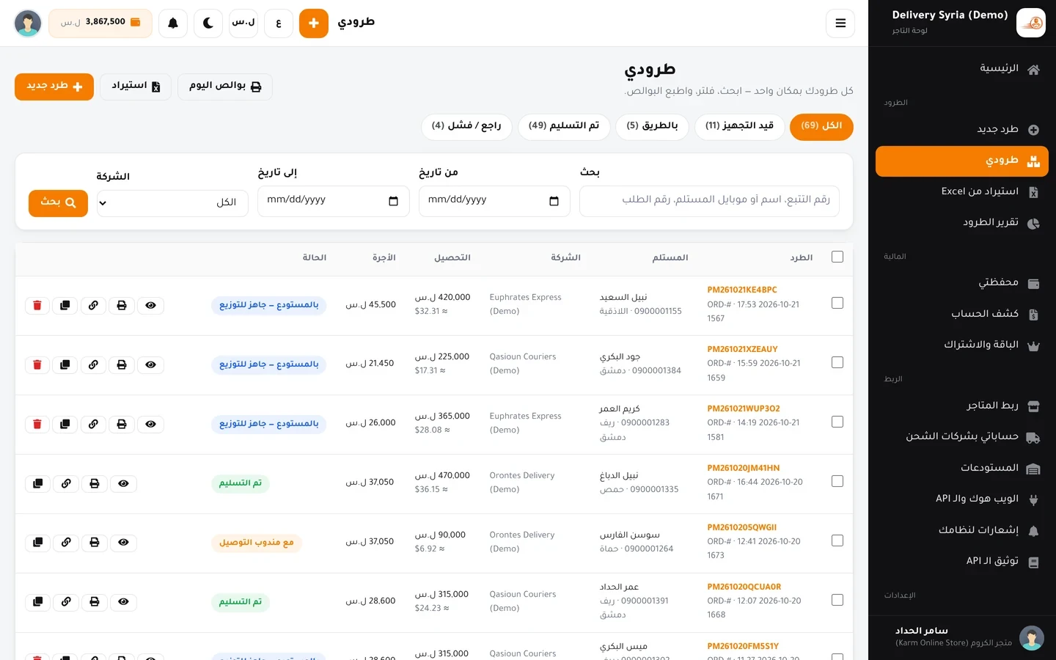Image resolution: width=1056 pixels, height=660 pixels.
Task: Duplicate parcel PM2610205QWGII with the copy icon
Action: coord(37,543)
